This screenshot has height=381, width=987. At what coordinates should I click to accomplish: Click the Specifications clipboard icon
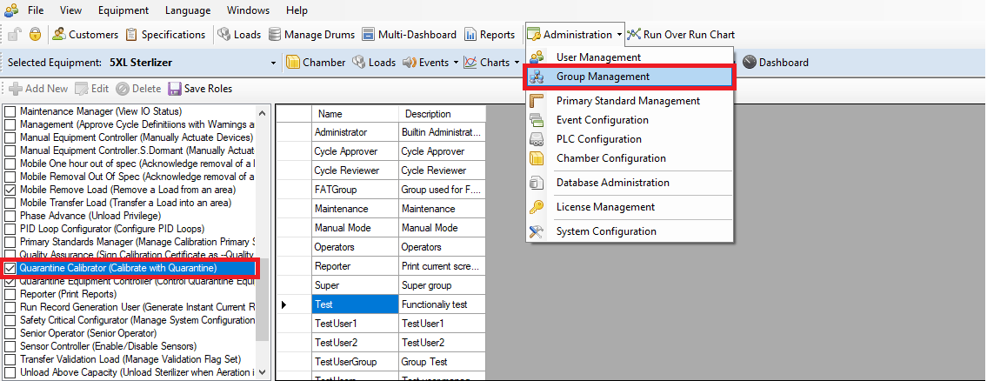131,35
